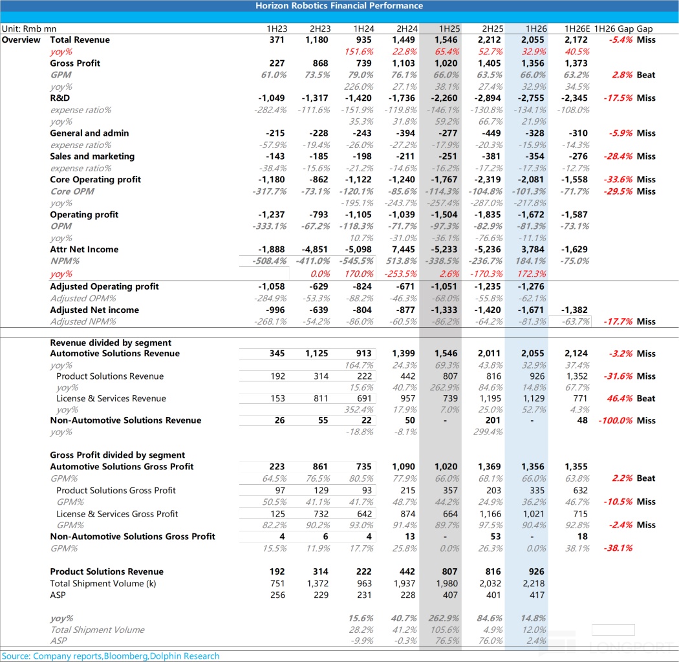Click the General and admin row label
Viewport: 679px width, 662px height.
tap(89, 133)
